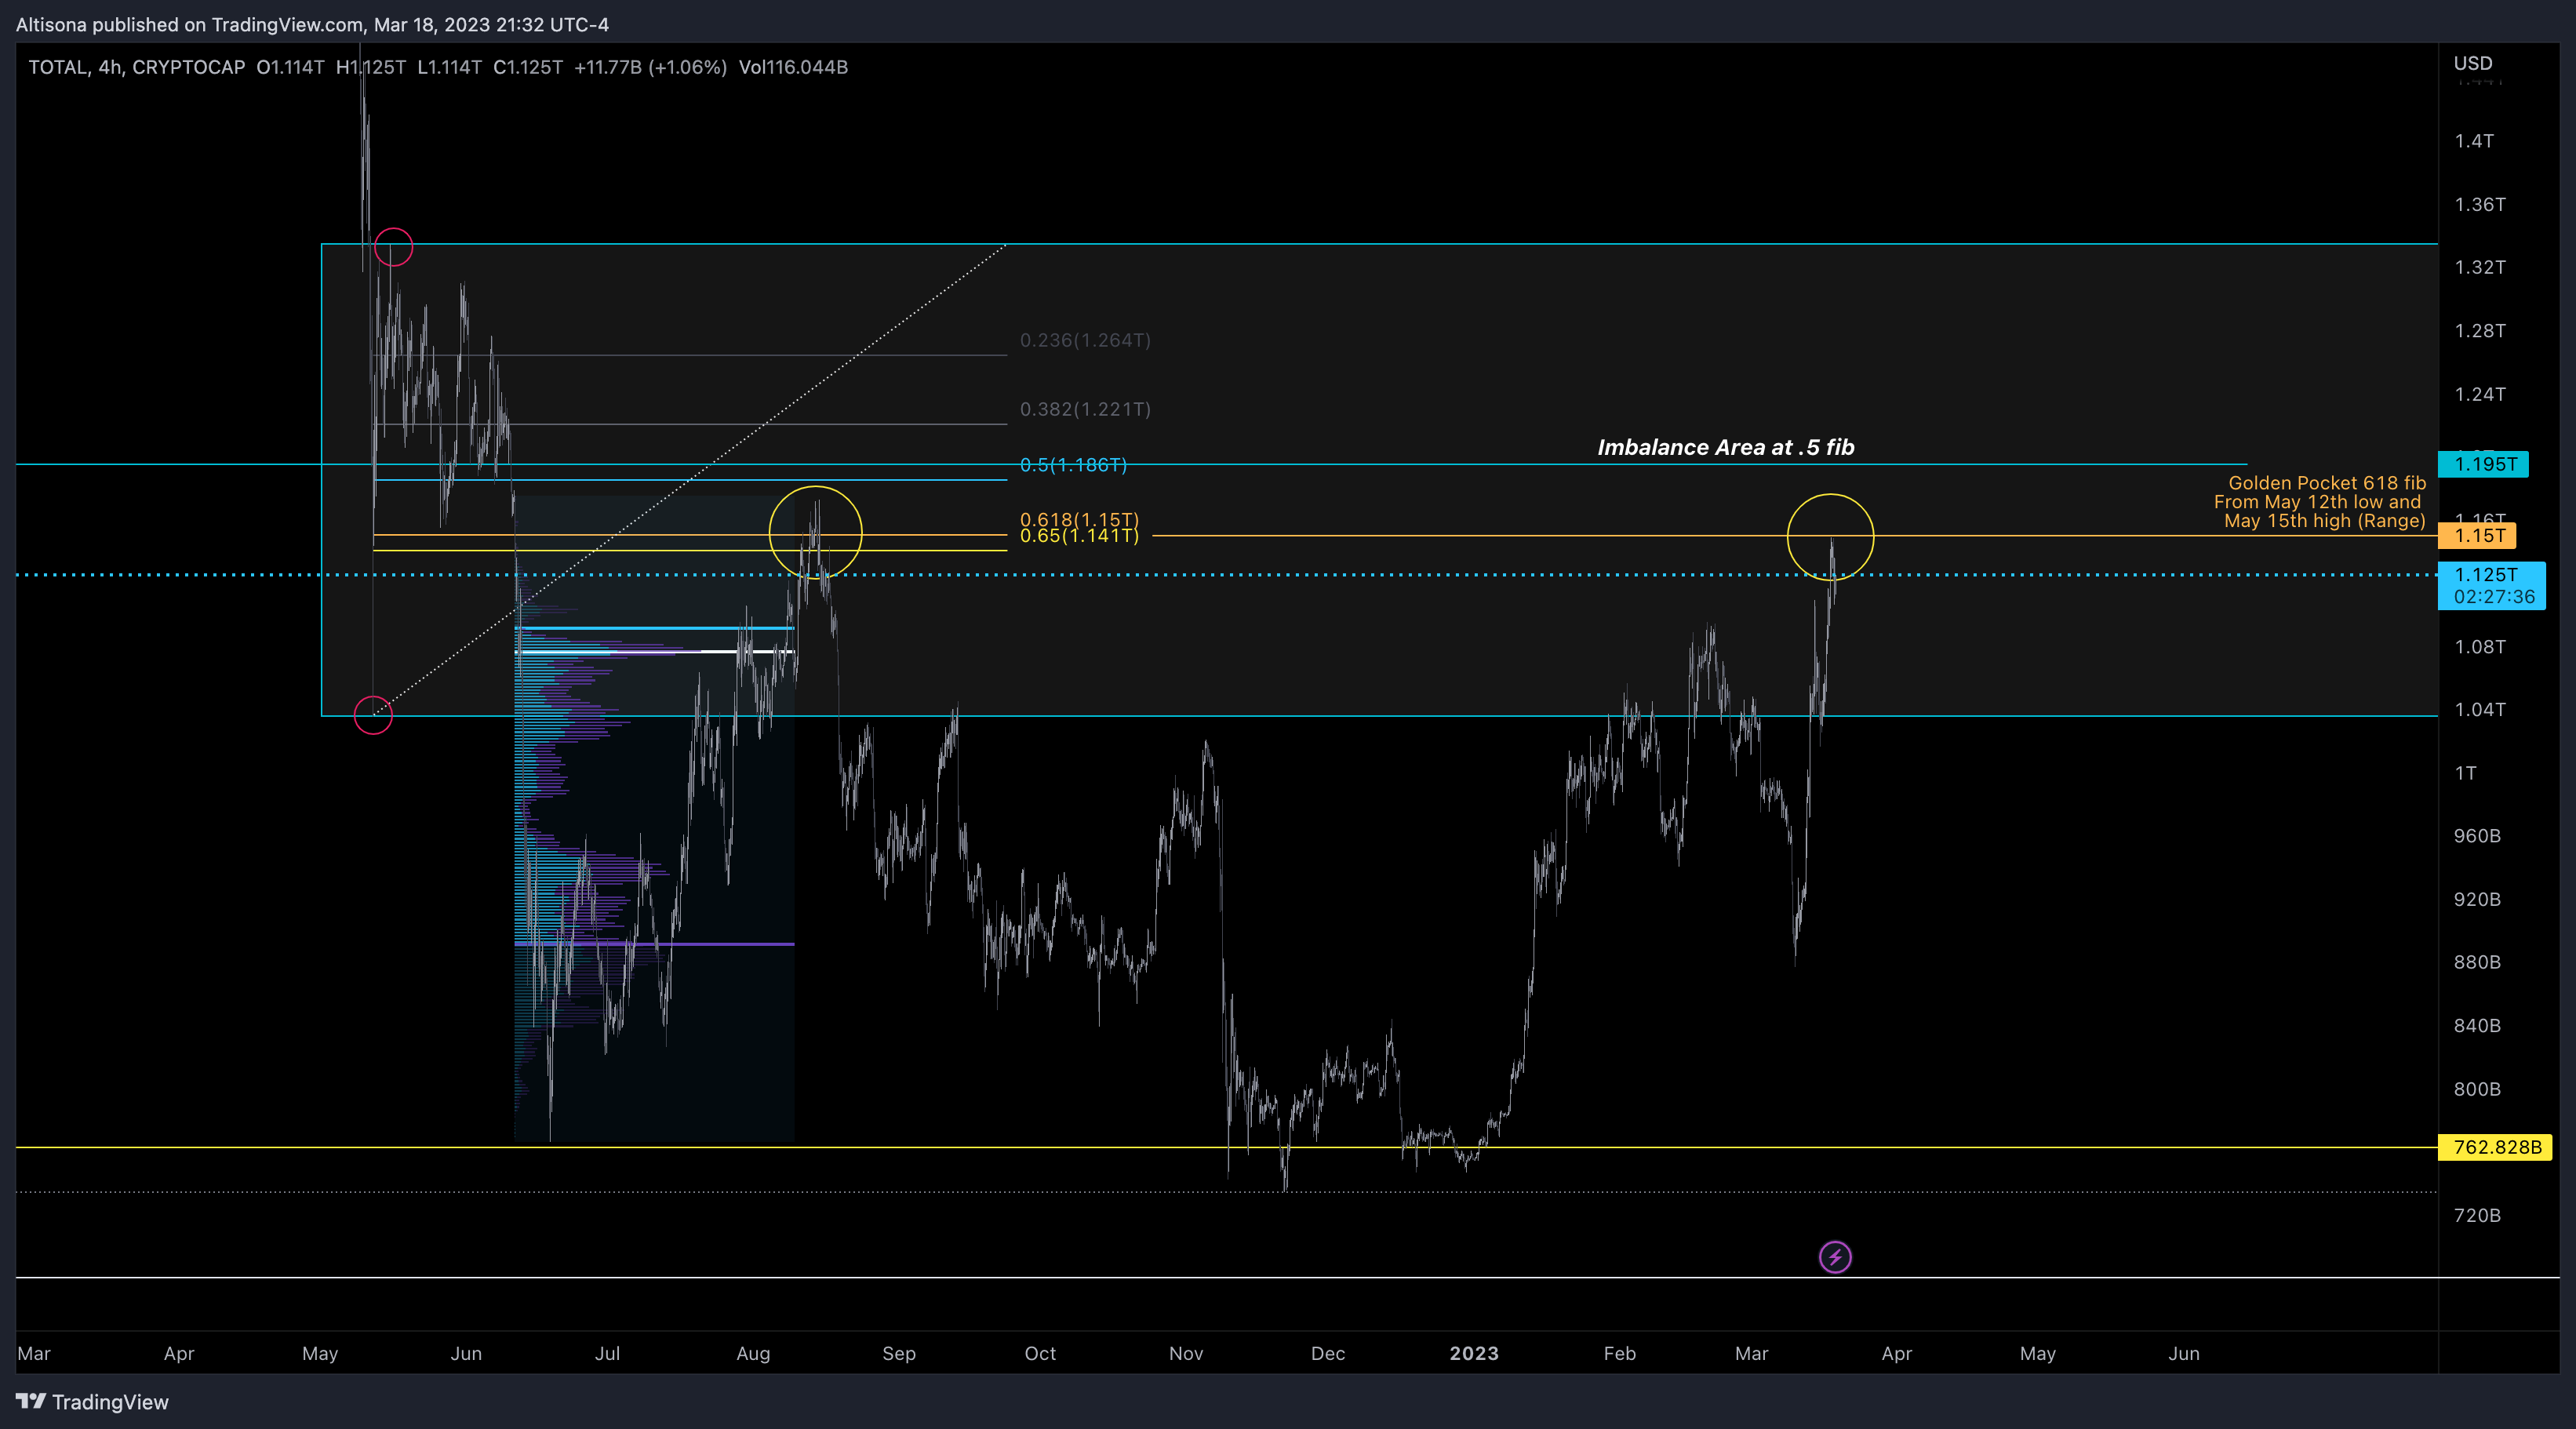
Task: Click the 0.65(1.141T) fib level label
Action: pos(1079,536)
